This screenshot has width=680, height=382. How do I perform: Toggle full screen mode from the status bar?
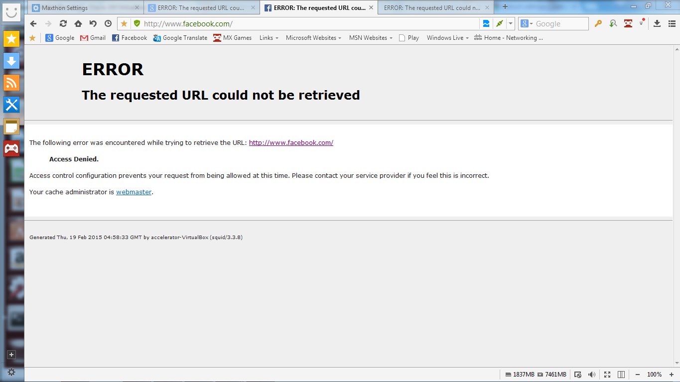point(607,374)
